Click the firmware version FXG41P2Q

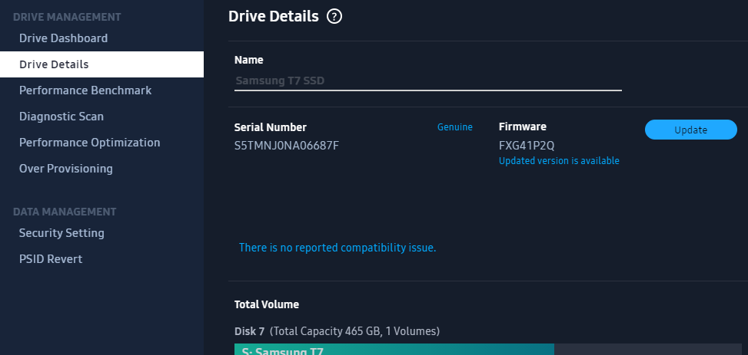pyautogui.click(x=526, y=146)
